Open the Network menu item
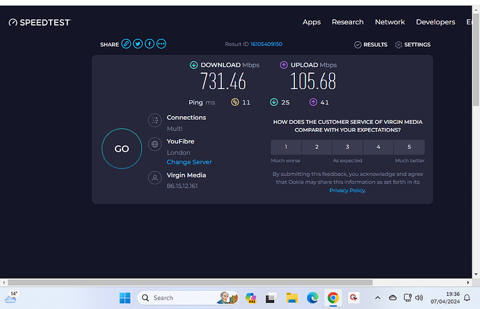Screen dimensions: 480x309 pyautogui.click(x=390, y=22)
